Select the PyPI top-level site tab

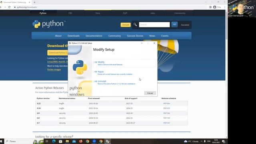pyautogui.click(x=125, y=13)
